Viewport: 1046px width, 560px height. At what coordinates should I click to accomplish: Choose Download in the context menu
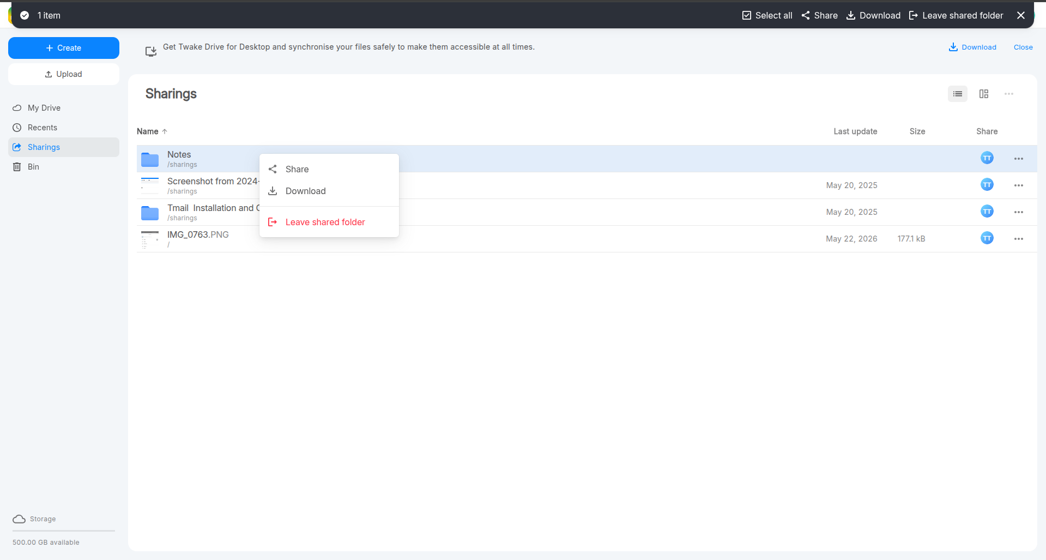(329, 191)
